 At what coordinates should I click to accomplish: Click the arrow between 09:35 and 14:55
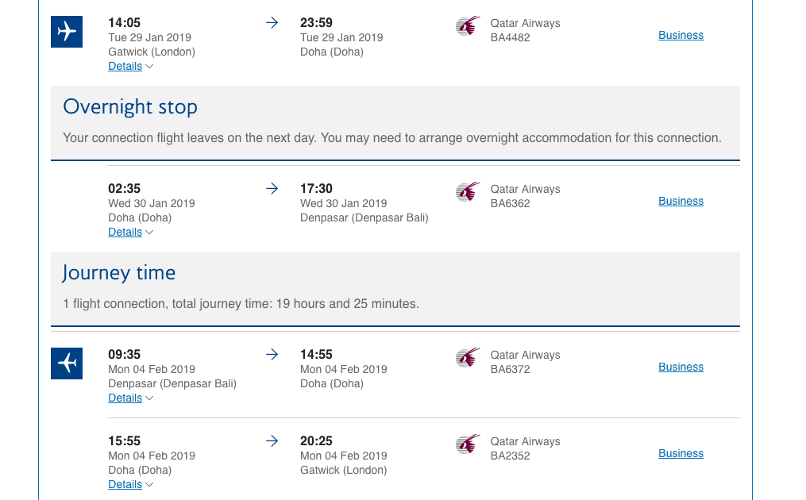point(272,355)
